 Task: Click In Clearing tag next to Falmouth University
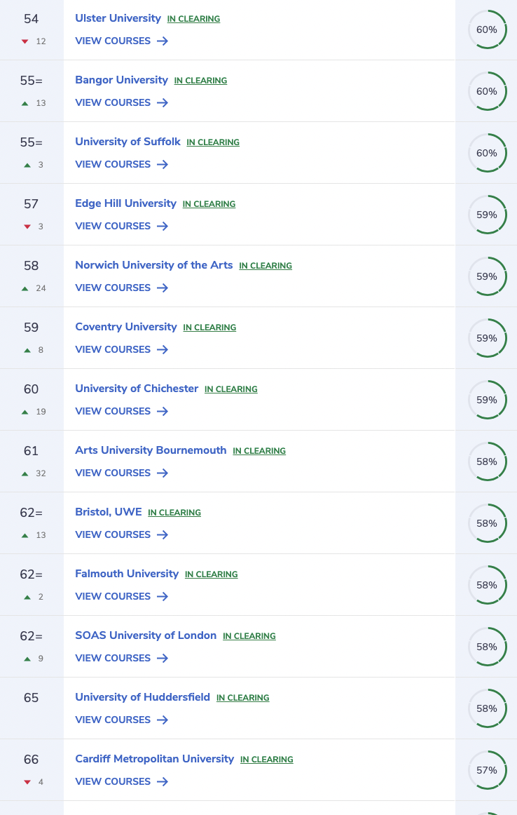pos(211,574)
